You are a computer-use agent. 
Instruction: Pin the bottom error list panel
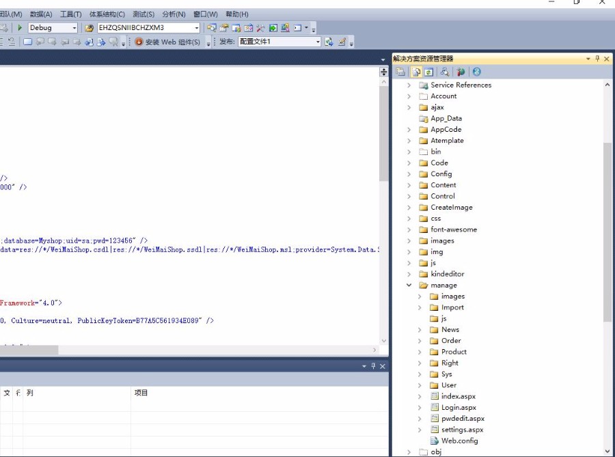(373, 365)
